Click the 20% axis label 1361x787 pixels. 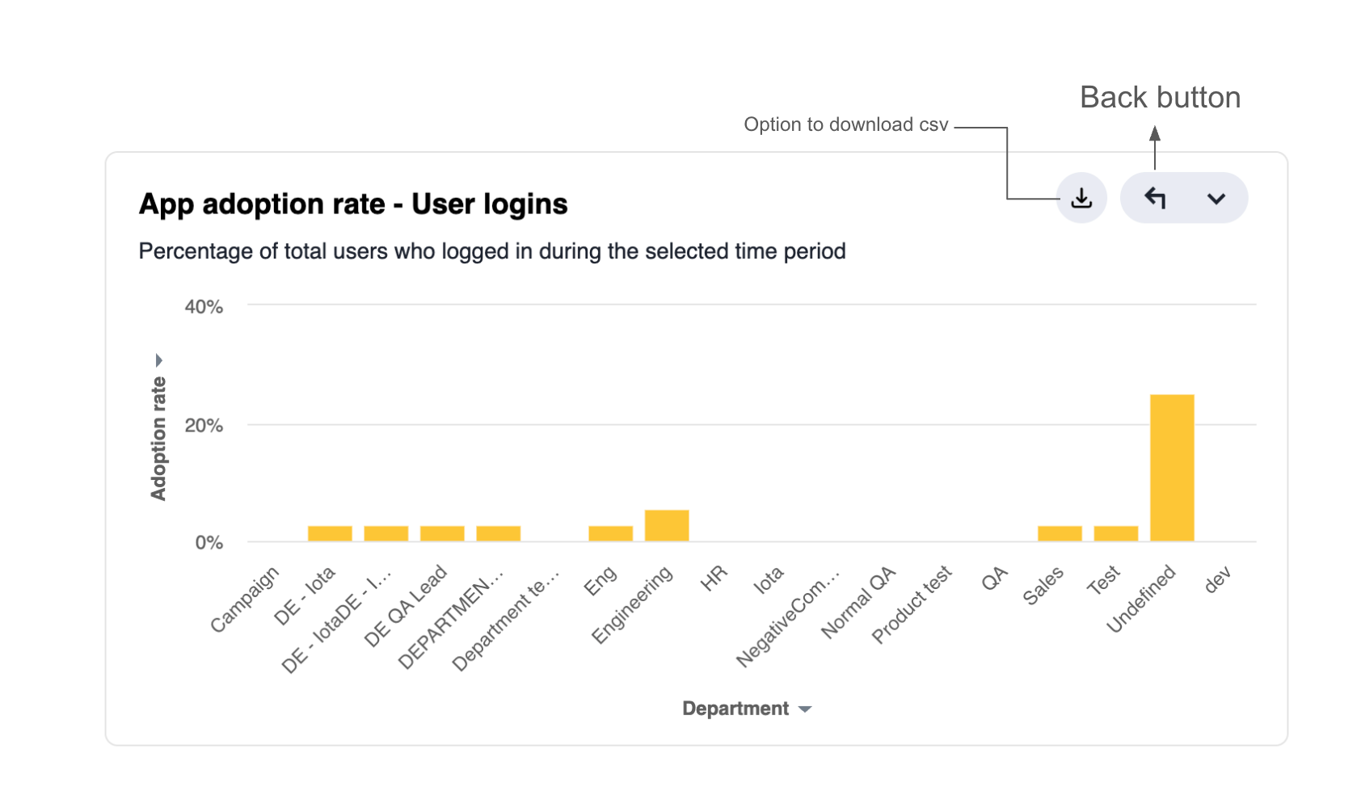(x=204, y=423)
